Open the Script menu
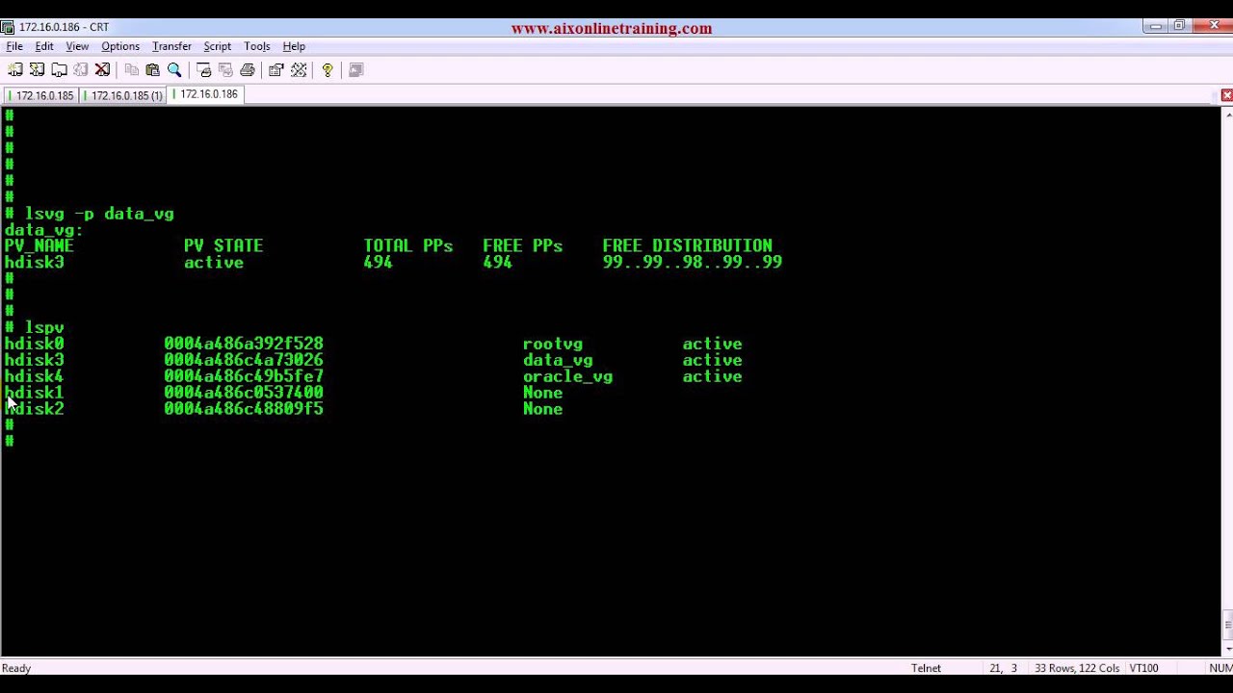 tap(217, 46)
